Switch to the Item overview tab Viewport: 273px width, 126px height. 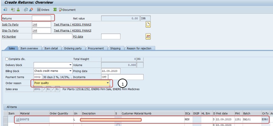[x=29, y=48]
